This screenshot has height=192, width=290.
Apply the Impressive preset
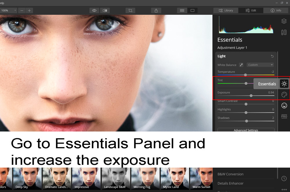pos(86,178)
